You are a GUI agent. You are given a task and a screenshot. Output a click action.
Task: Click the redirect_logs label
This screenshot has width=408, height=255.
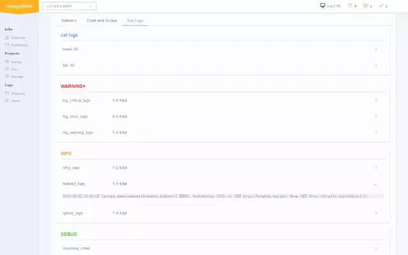point(74,184)
